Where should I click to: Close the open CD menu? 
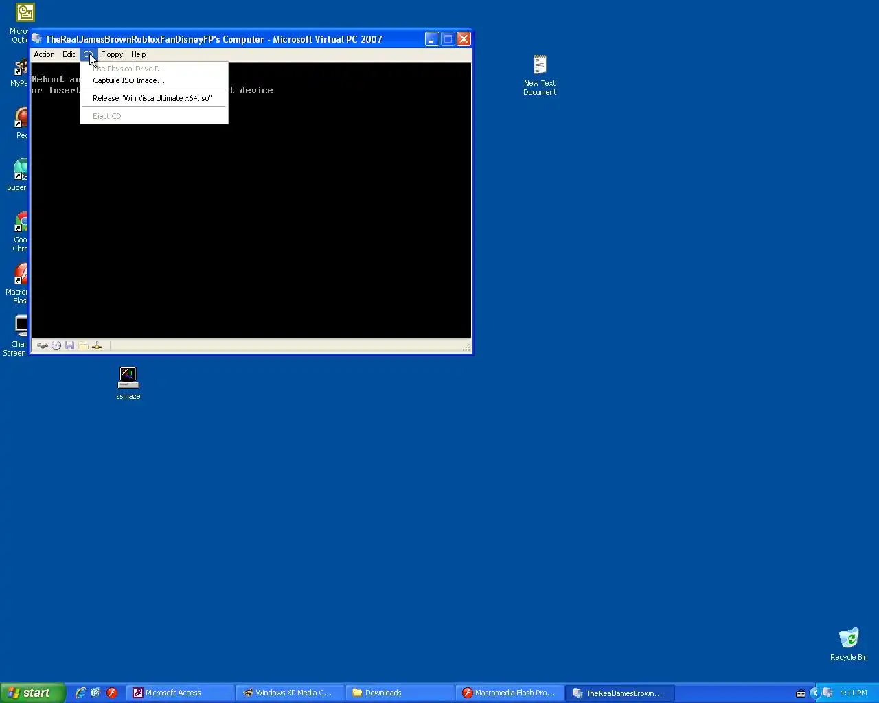[88, 54]
